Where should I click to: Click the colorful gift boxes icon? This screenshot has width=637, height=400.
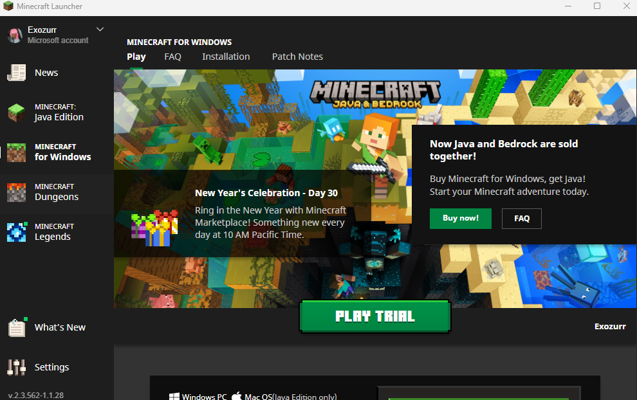point(154,228)
